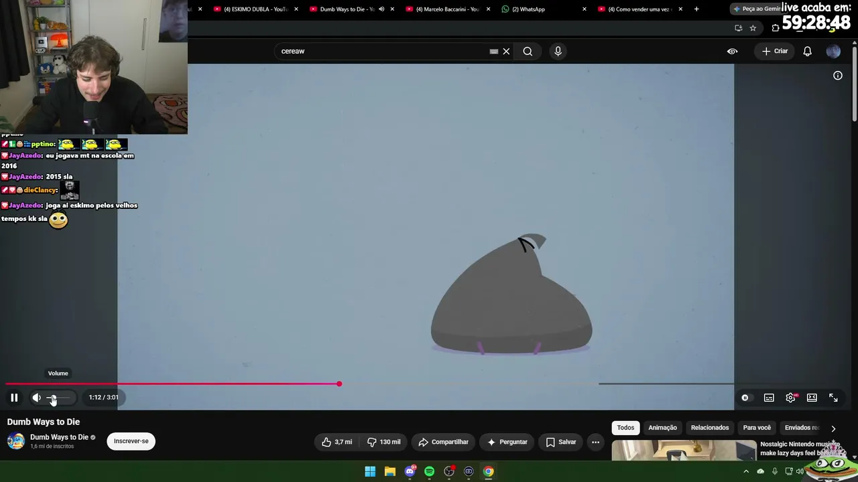
Task: Open the Dumb Ways to Die channel avatar
Action: 16,441
